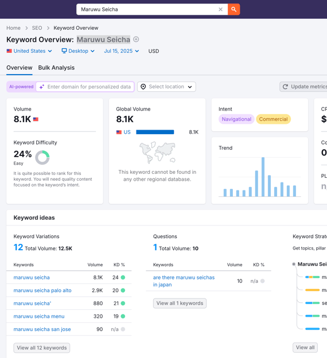
Task: Click the Keyword Overview breadcrumb
Action: [76, 28]
